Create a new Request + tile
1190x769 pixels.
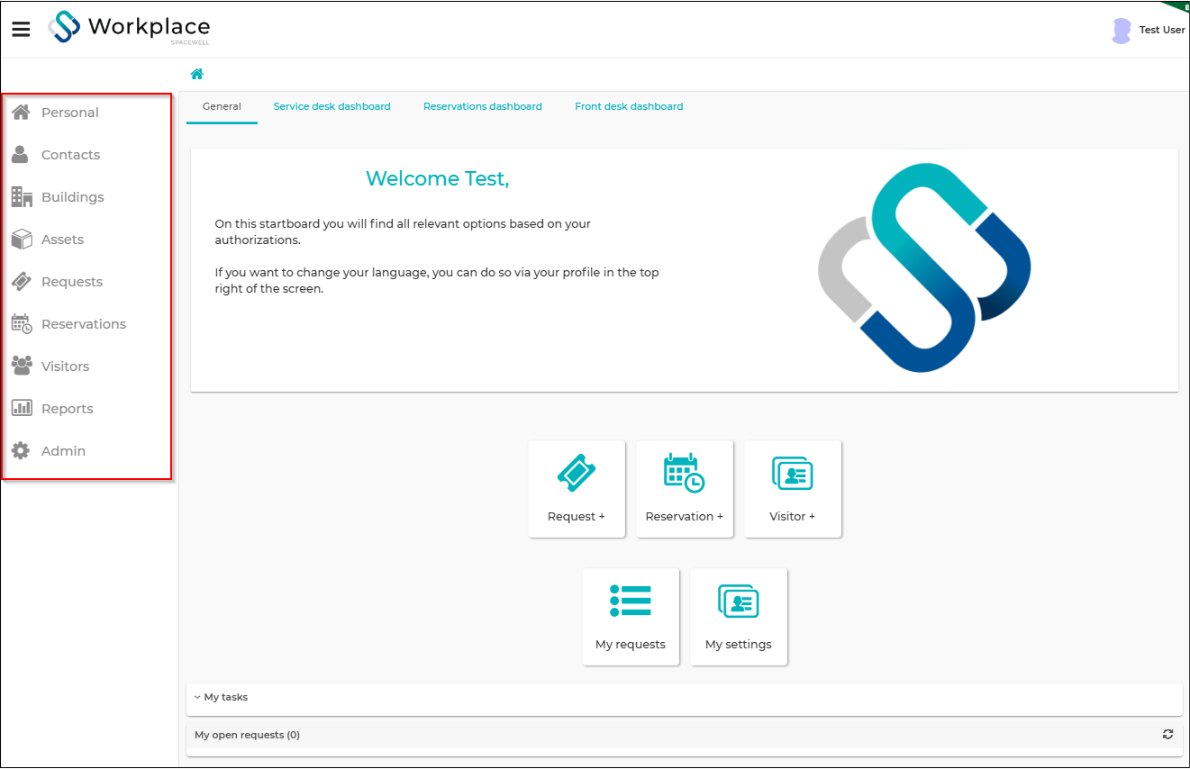pyautogui.click(x=577, y=489)
